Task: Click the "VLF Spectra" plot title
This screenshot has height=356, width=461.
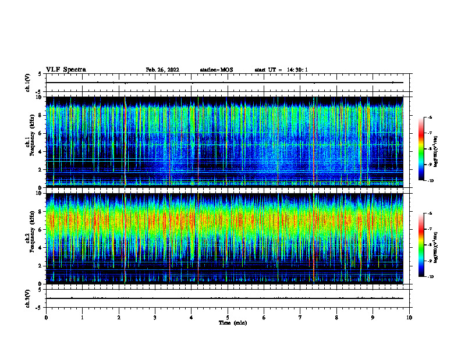Action: pos(66,70)
